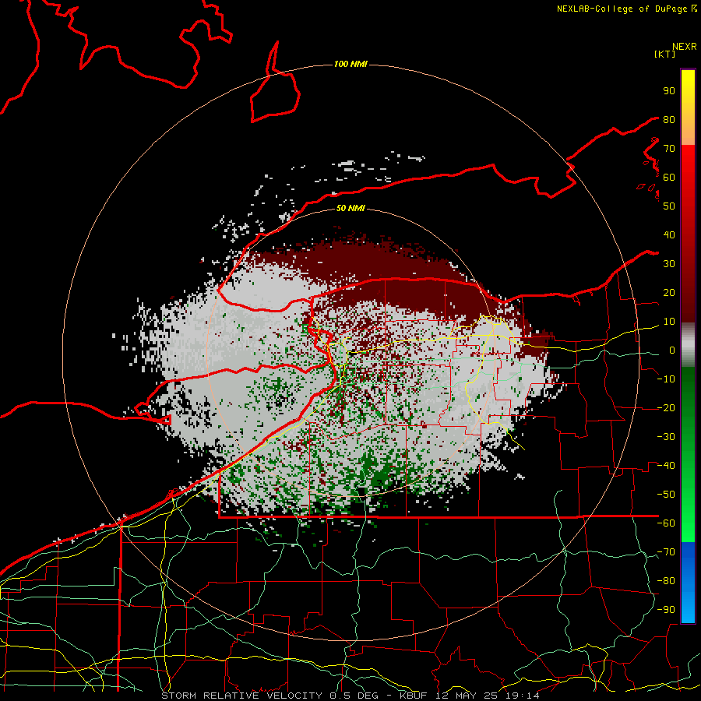Image resolution: width=701 pixels, height=701 pixels.
Task: Click "0.5 DEG" elevation text in the caption
Action: [354, 696]
